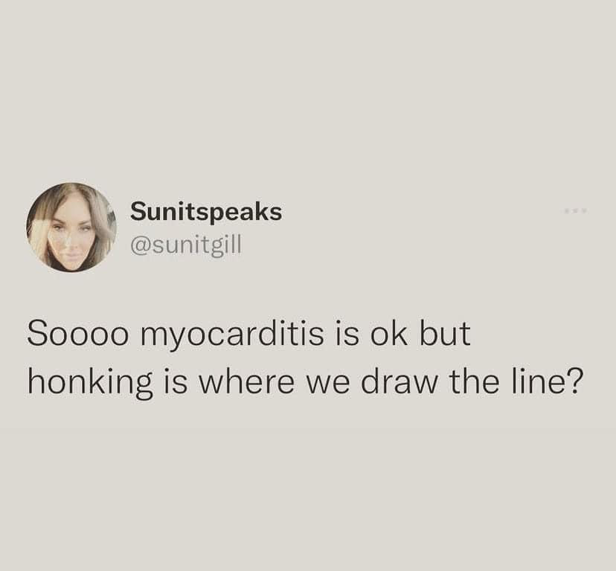Open the Sunitspeaks display name link
The height and width of the screenshot is (571, 616).
[x=206, y=212]
